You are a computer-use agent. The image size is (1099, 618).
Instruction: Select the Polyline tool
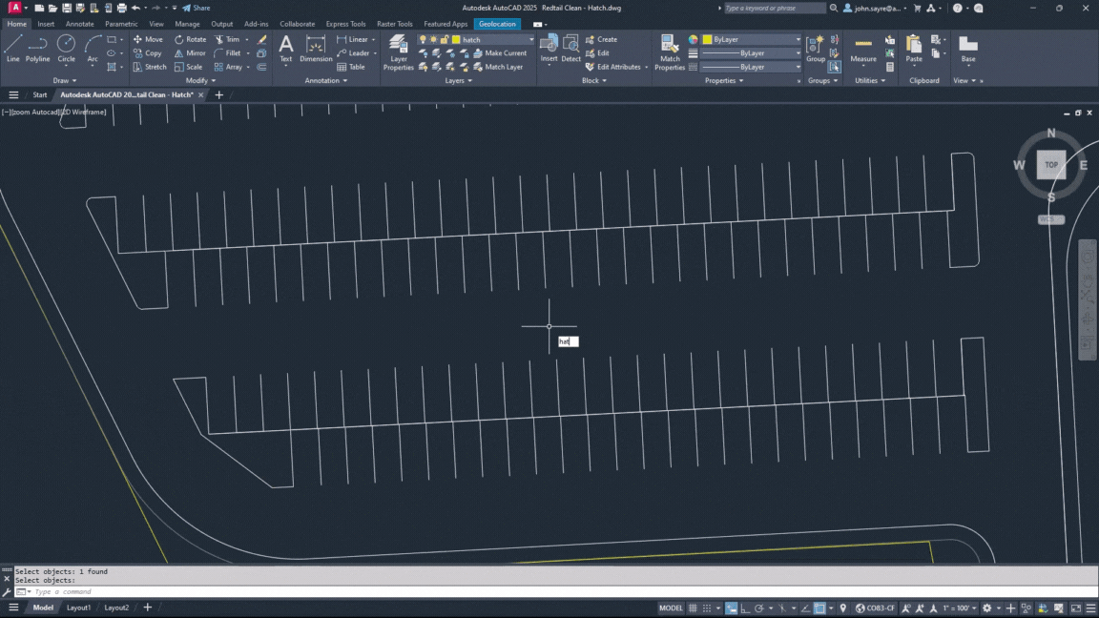click(37, 49)
